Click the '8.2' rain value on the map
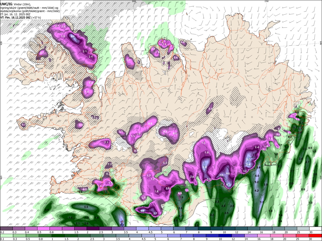The width and height of the screenshot is (322, 241). [122, 225]
